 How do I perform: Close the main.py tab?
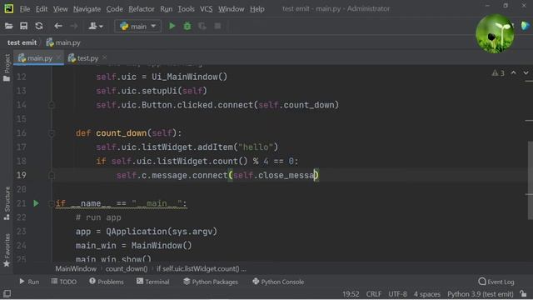coord(58,57)
